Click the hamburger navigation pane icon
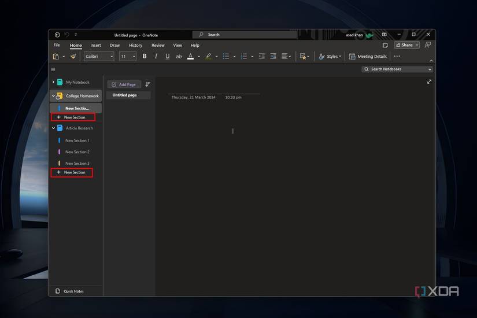477x318 pixels. pos(53,69)
